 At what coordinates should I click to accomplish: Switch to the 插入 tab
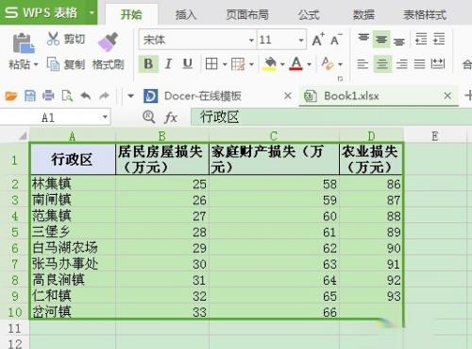[186, 14]
